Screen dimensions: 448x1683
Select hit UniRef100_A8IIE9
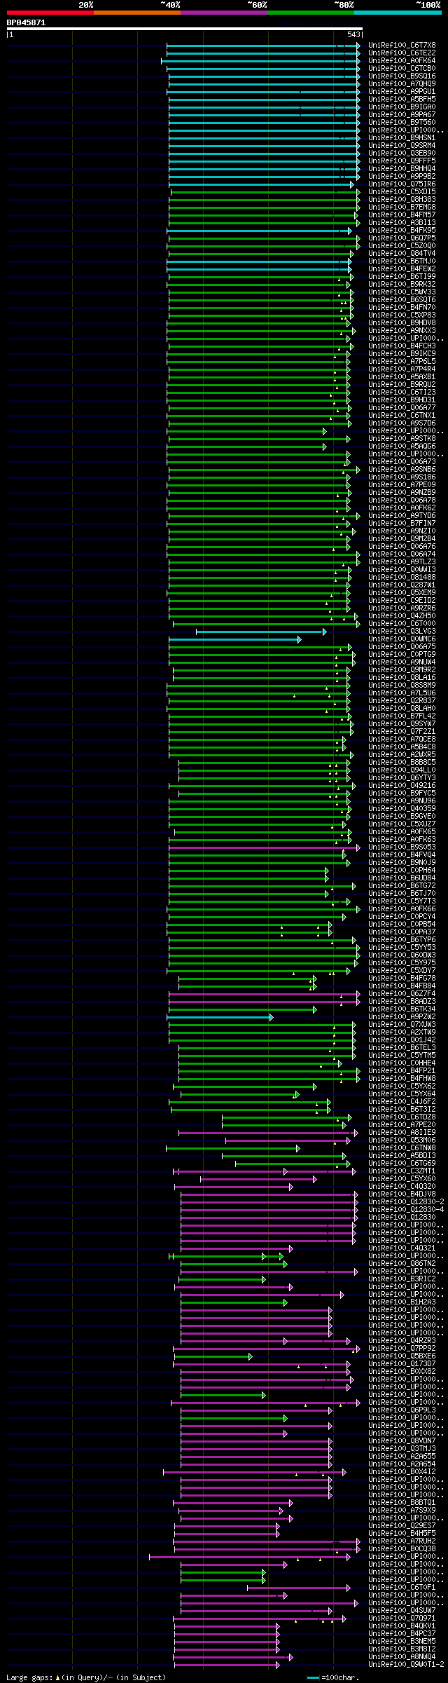click(x=402, y=1132)
